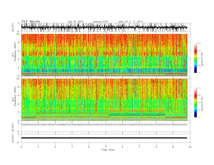The image size is (214, 165).
Task: Click time axis tick label "7"
Action: [139, 147]
